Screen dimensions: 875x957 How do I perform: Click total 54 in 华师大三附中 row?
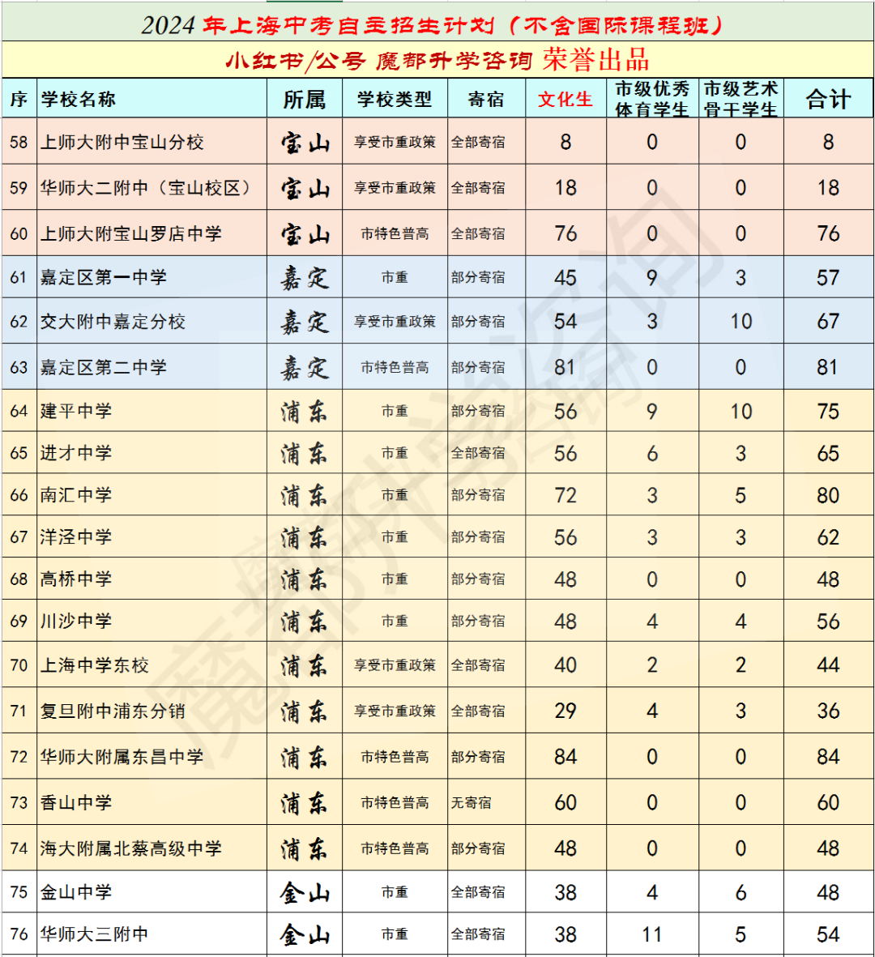[828, 934]
